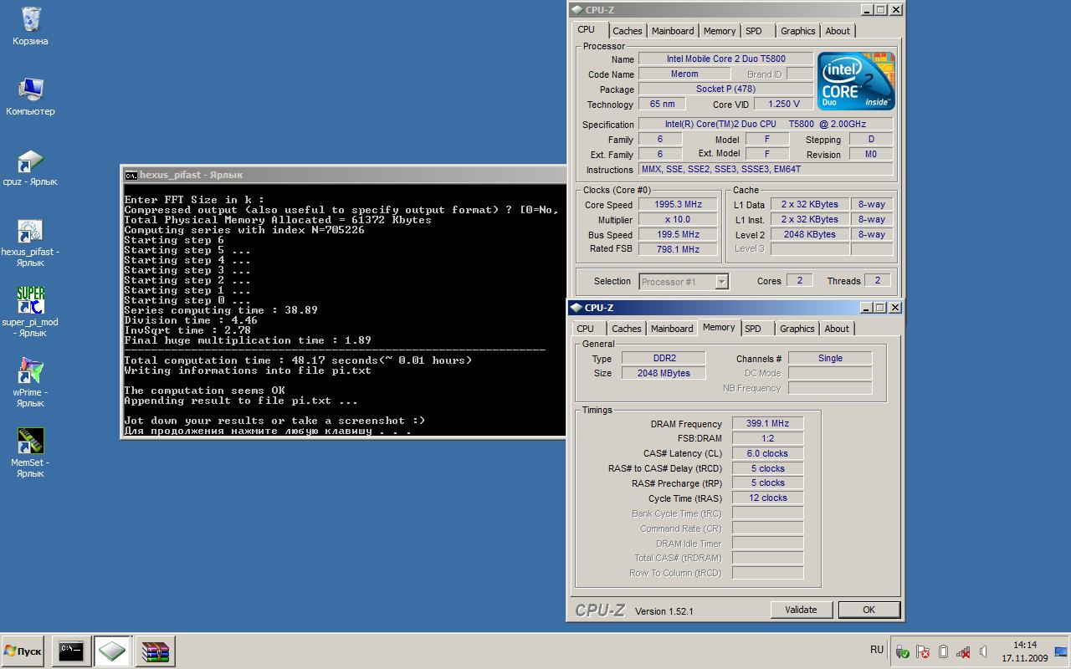Open Graphics tab in lower CPU-Z window
1071x669 pixels.
click(x=797, y=329)
